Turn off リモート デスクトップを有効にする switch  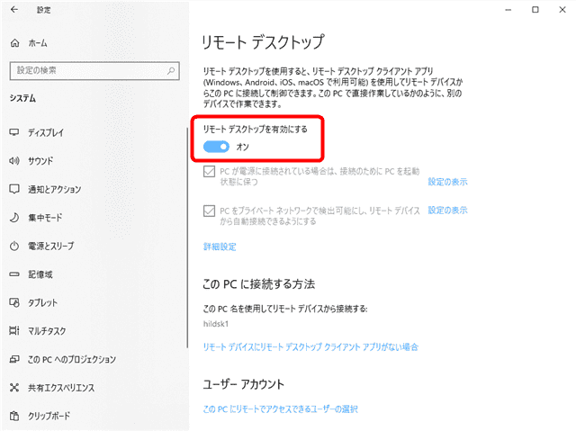point(216,147)
